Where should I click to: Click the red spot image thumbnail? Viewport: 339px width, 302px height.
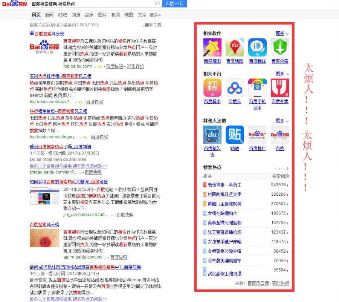44,238
